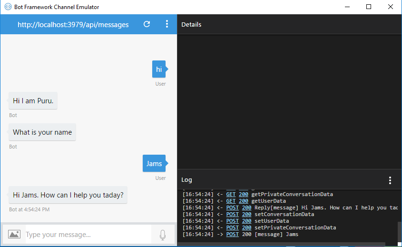Click the 'setUserData' log entry text
402x247 pixels.
[x=272, y=221]
